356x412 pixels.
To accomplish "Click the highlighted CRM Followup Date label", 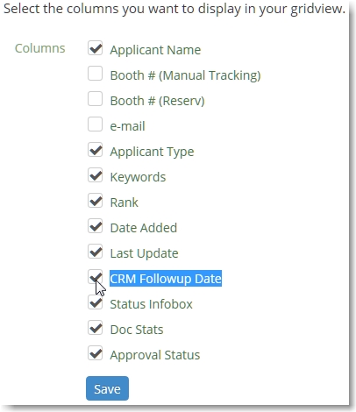I will click(166, 279).
